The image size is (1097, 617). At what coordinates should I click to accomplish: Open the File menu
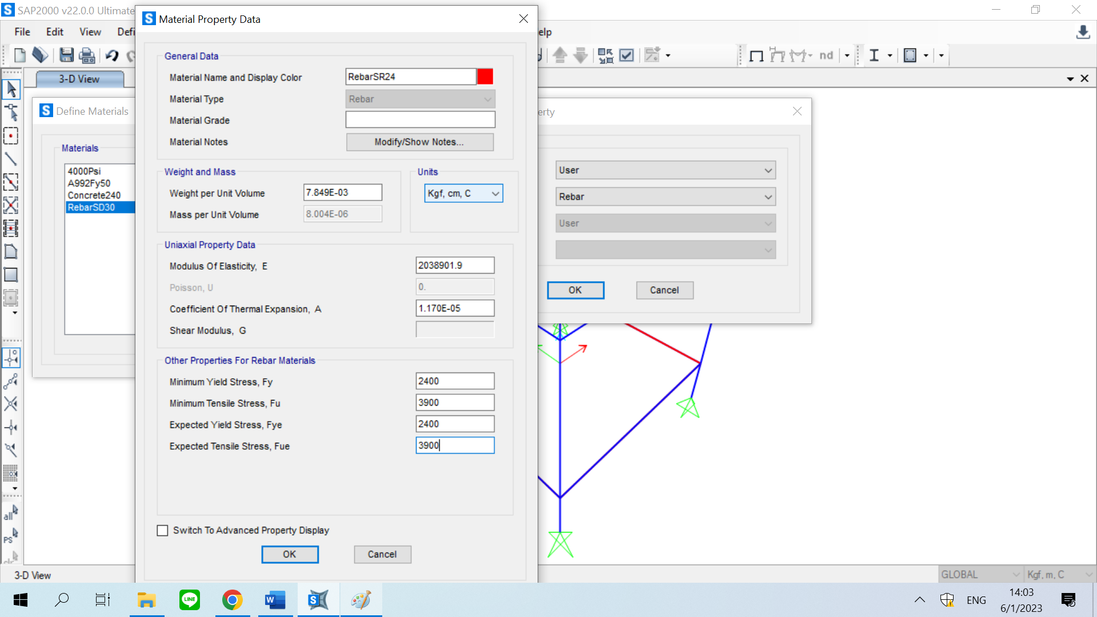22,32
